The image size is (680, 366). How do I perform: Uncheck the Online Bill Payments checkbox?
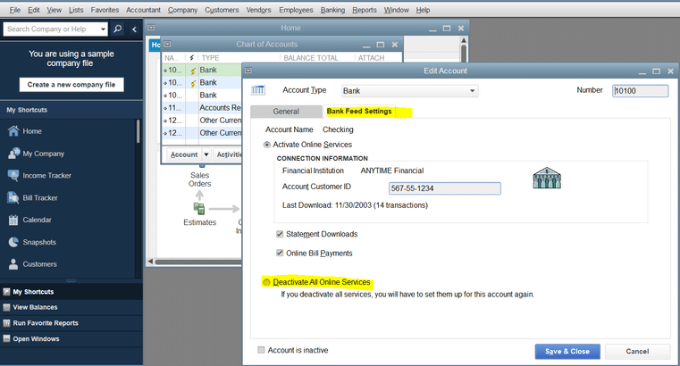pyautogui.click(x=281, y=253)
